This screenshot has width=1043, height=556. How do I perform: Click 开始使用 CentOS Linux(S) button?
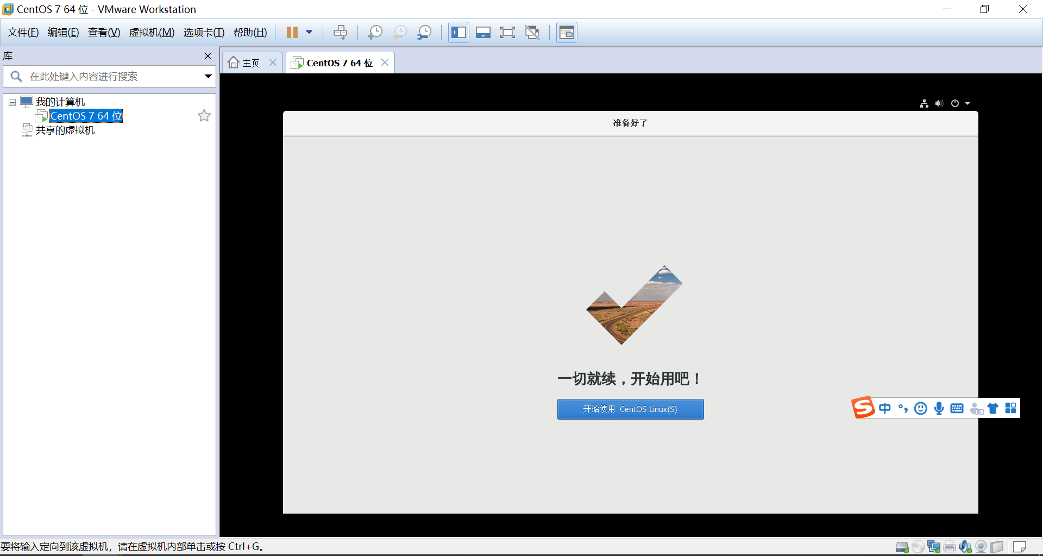coord(630,409)
